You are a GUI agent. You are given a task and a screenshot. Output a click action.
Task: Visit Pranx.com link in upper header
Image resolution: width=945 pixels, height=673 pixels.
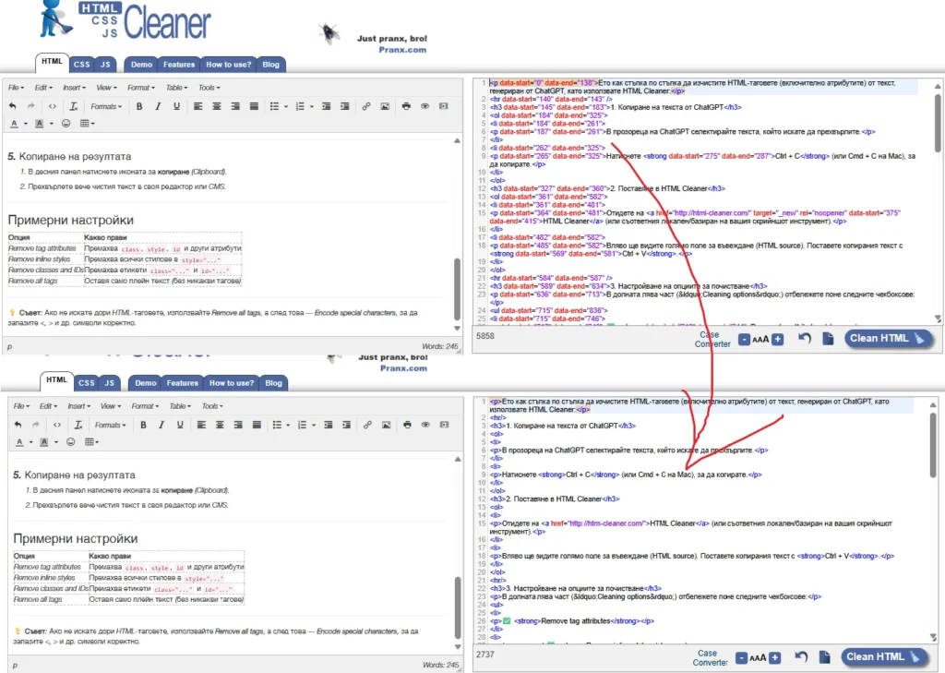(x=402, y=50)
